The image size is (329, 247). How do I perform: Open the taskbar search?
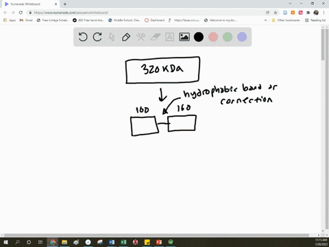pos(17,242)
